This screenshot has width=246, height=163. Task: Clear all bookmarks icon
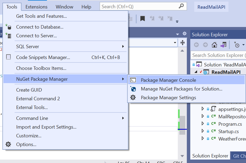(x=170, y=18)
